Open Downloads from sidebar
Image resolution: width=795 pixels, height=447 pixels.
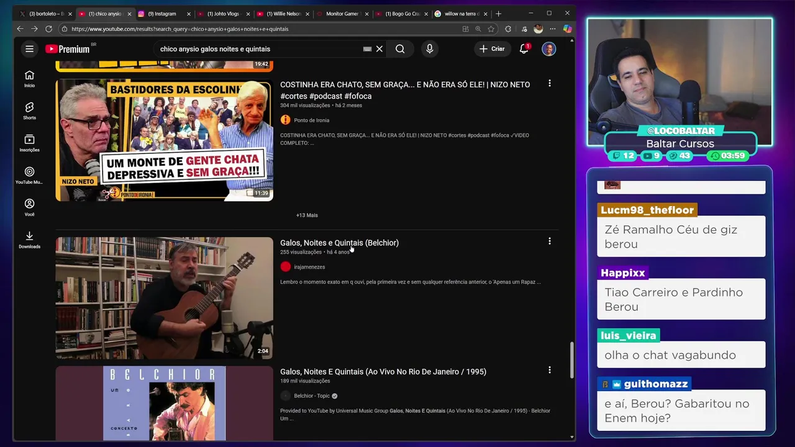point(29,240)
